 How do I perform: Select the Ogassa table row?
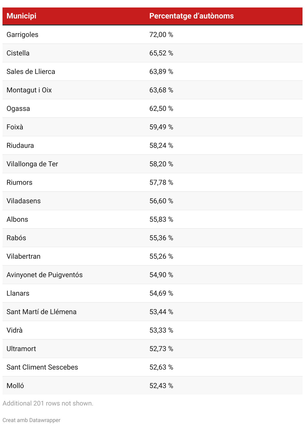pyautogui.click(x=18, y=109)
